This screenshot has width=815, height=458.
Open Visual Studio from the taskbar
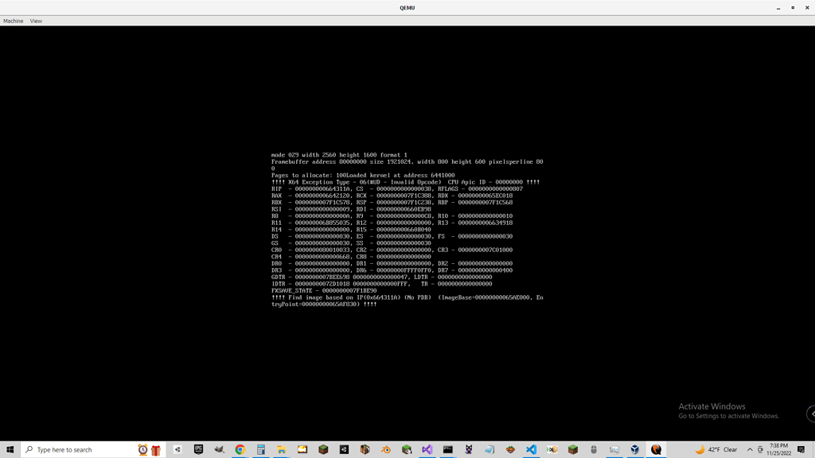click(x=428, y=449)
